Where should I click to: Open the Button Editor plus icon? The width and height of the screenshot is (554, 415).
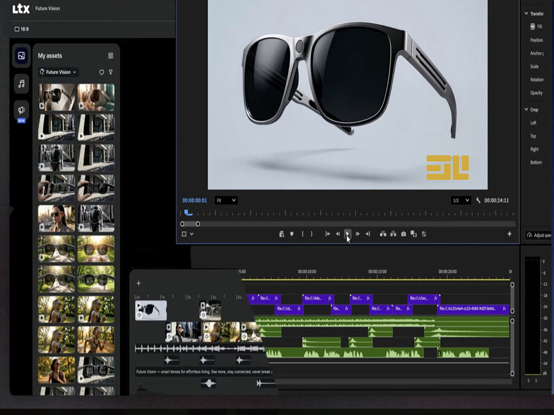tap(509, 233)
